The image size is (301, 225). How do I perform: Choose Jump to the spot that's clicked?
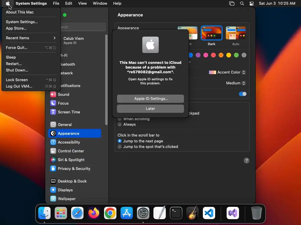120,146
